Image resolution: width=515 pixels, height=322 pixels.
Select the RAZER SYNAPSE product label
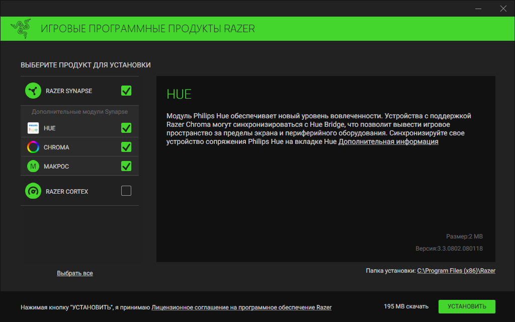[x=69, y=91]
